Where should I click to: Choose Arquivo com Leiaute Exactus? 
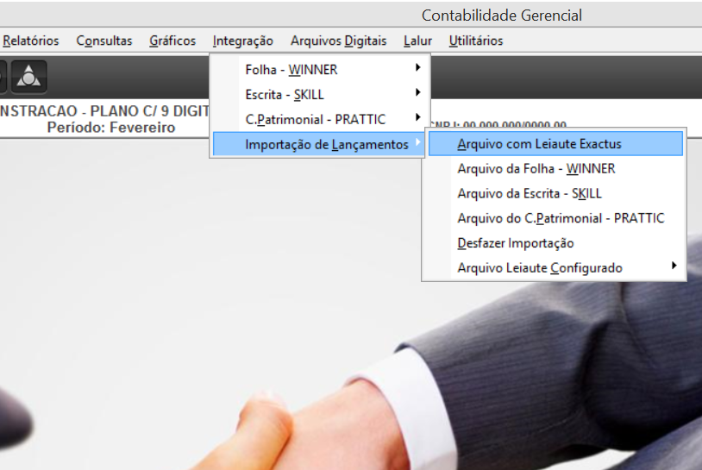(555, 144)
